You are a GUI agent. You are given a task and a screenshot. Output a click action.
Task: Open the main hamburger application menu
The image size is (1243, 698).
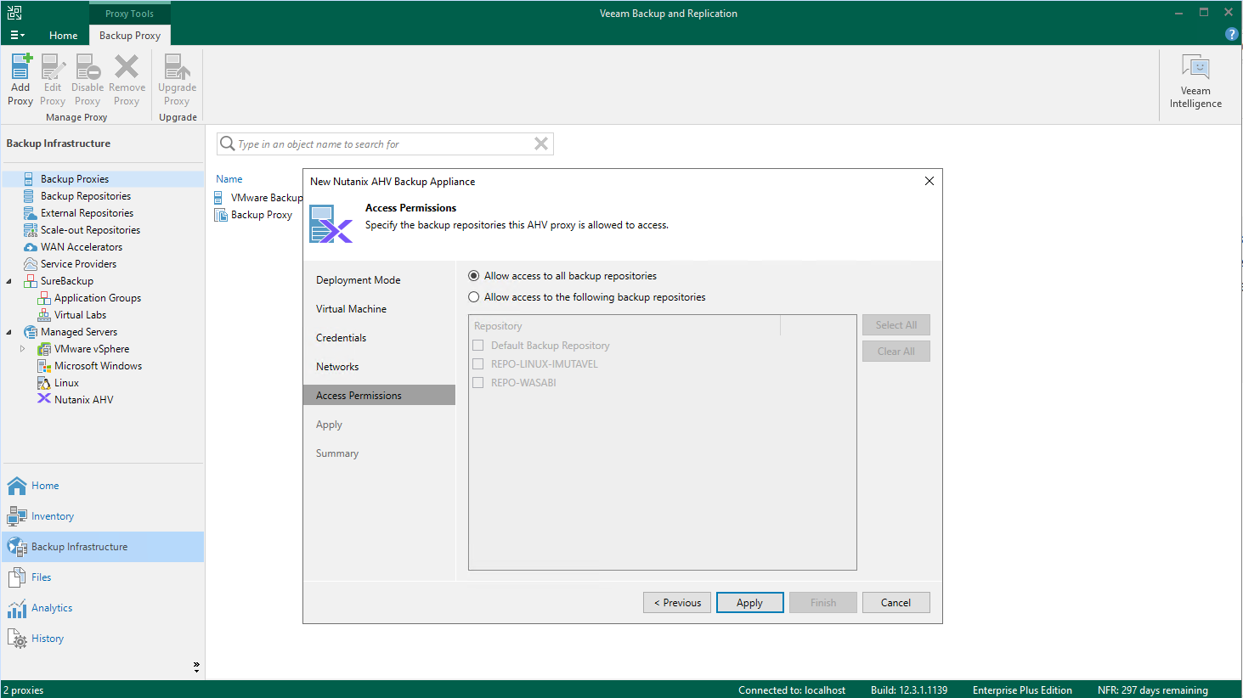(x=17, y=35)
